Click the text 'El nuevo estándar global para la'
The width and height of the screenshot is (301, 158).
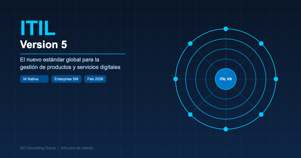pyautogui.click(x=60, y=60)
